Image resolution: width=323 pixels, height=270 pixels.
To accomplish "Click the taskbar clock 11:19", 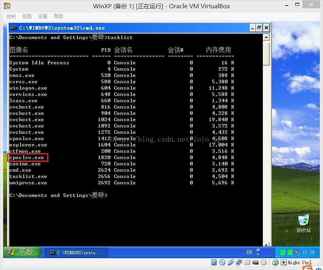I will tap(309, 252).
